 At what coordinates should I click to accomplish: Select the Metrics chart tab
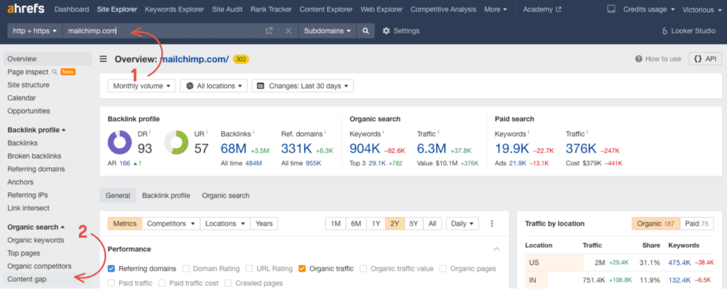click(125, 223)
